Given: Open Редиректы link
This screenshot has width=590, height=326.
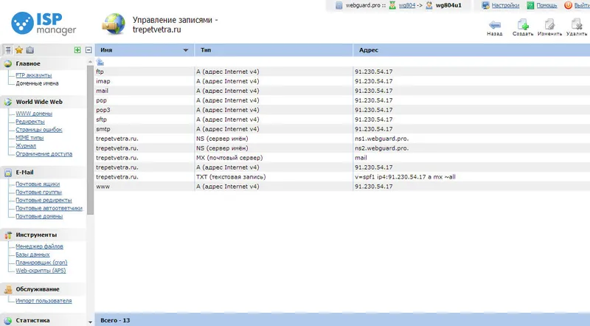Looking at the screenshot, I should click(30, 121).
